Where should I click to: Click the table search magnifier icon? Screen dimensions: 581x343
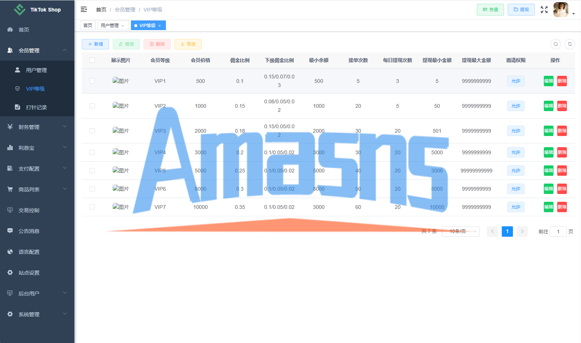556,44
